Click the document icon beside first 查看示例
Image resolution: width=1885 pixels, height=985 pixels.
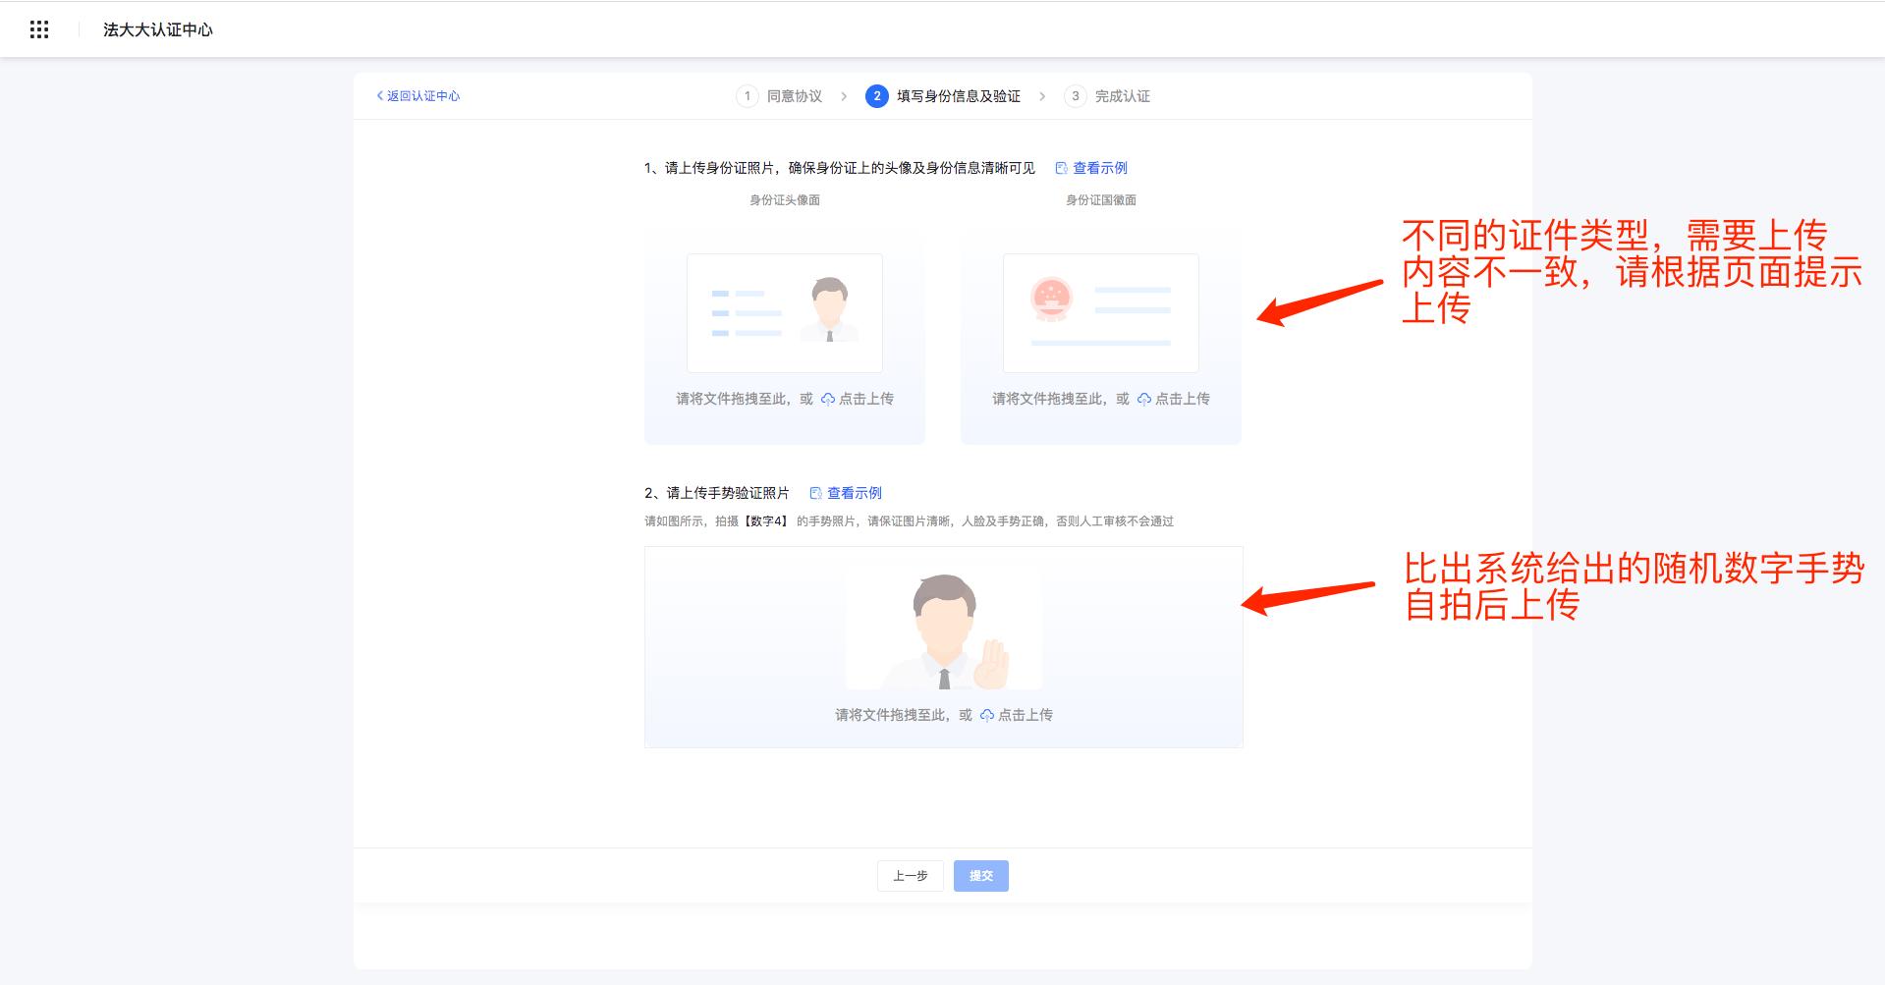coord(1061,167)
